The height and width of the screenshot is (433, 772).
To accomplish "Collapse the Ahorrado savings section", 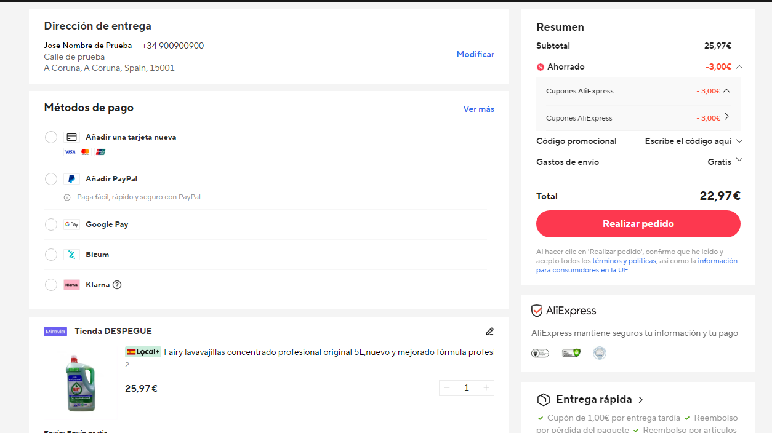I will tap(739, 67).
